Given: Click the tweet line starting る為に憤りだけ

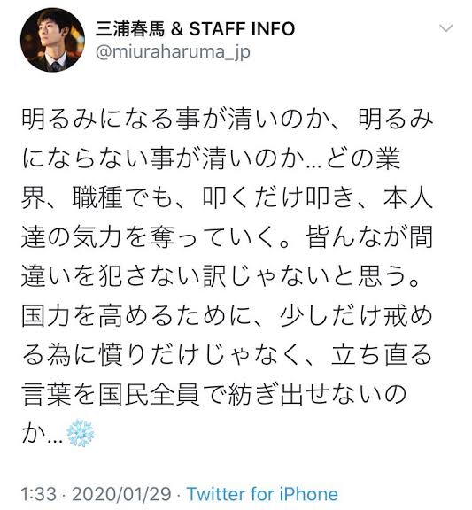Looking at the screenshot, I should pyautogui.click(x=227, y=355).
